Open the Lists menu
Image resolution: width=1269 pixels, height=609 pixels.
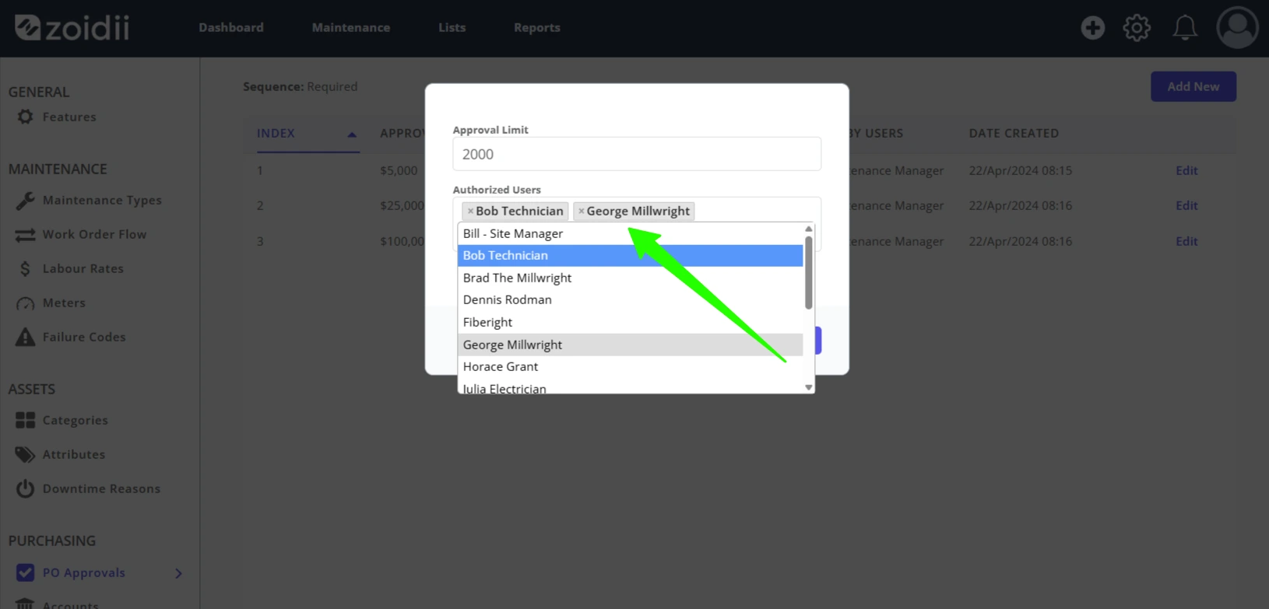(452, 27)
